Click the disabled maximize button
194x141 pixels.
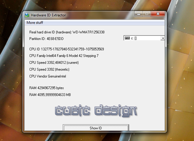click(147, 14)
